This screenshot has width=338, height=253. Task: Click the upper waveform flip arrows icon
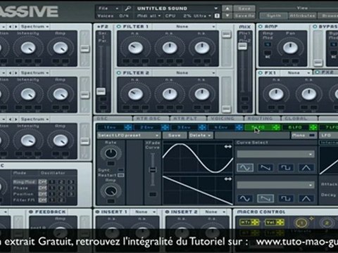[227, 147]
